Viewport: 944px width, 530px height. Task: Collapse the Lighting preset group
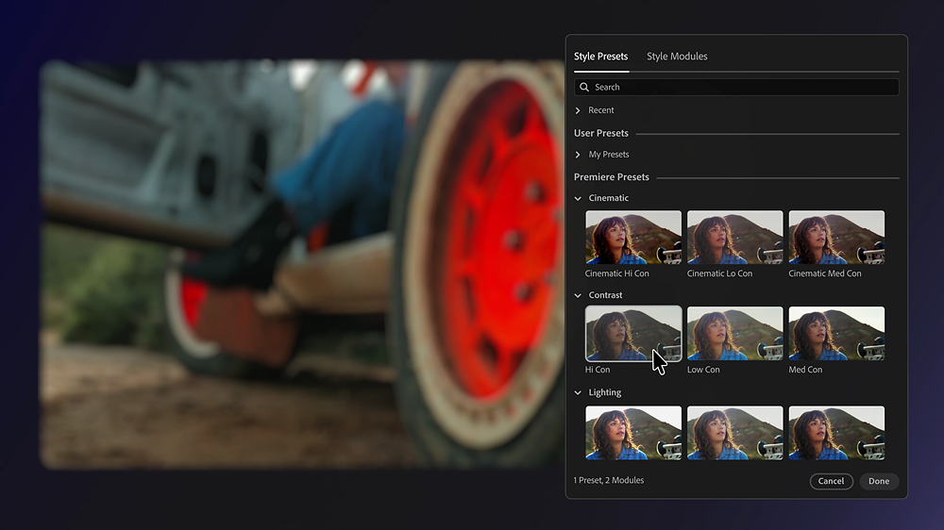[579, 392]
